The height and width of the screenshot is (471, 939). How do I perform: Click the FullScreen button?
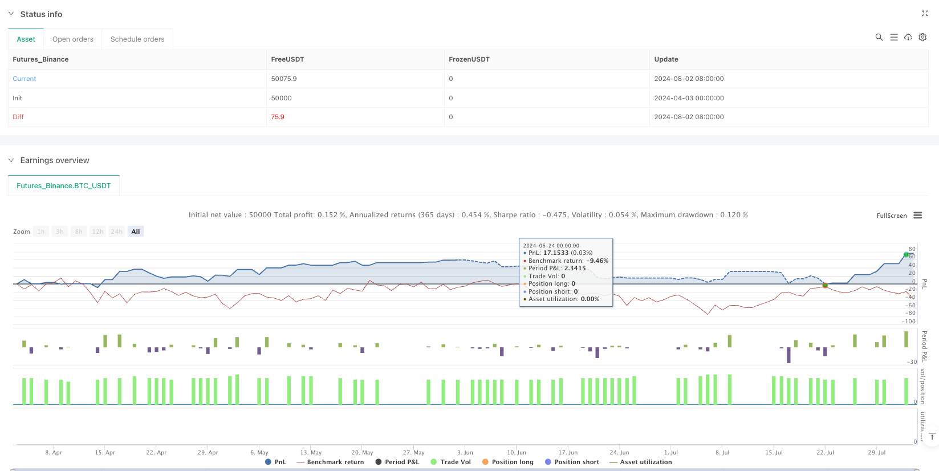891,216
